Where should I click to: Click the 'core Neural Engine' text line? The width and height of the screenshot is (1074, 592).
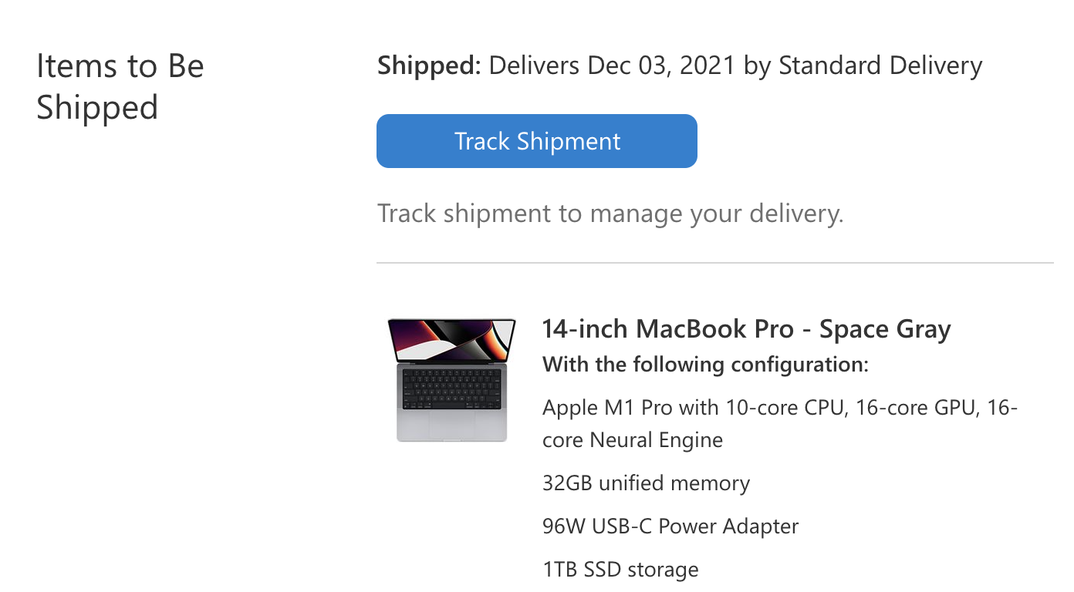click(633, 440)
